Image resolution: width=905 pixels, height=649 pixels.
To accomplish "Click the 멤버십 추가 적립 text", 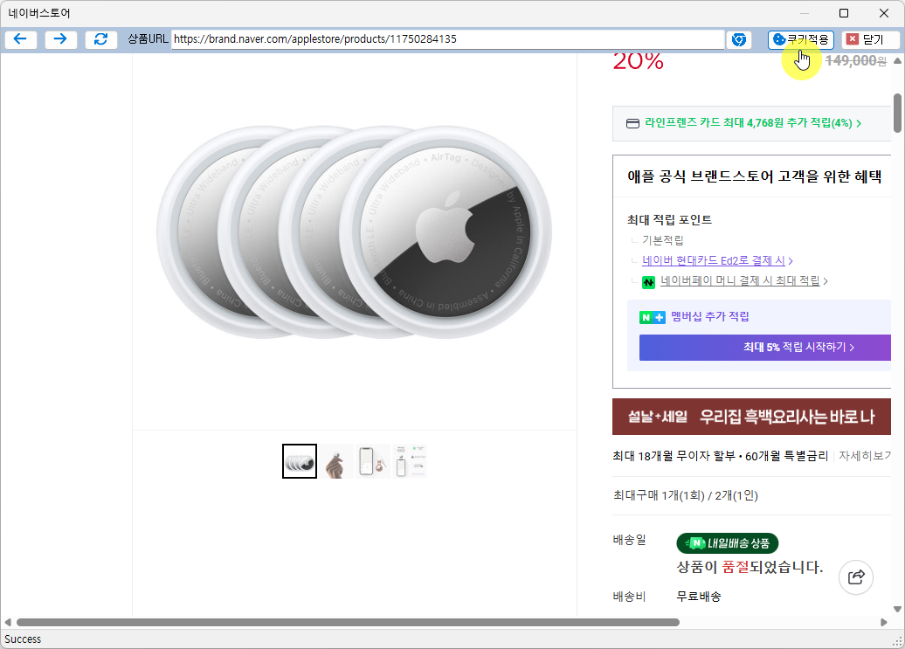I will (x=710, y=317).
